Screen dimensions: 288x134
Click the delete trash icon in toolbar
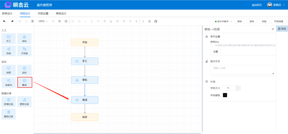click(33, 21)
